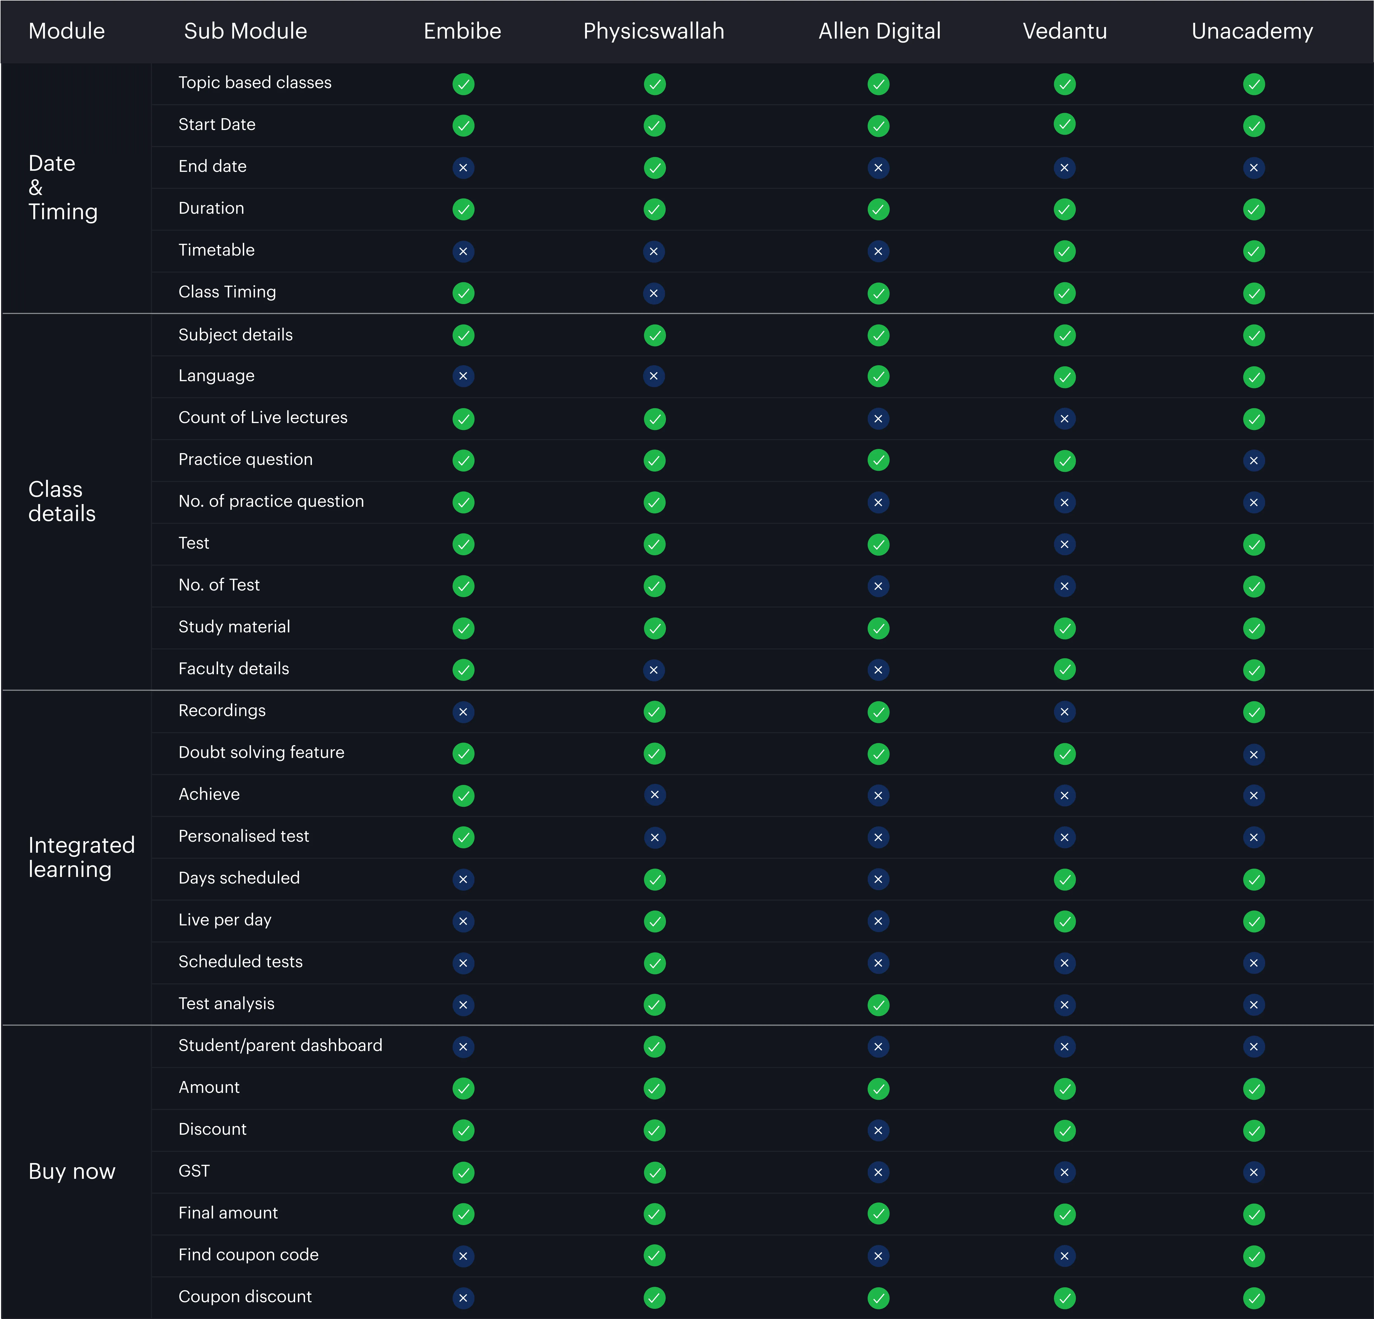The image size is (1374, 1319).
Task: Click the Embibe column header
Action: pyautogui.click(x=463, y=31)
